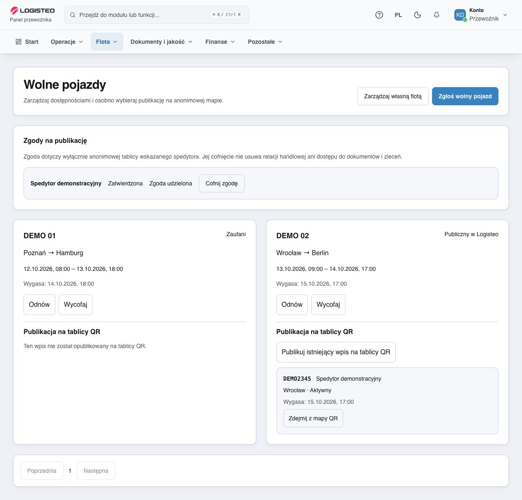Toggle dark mode moon icon
The height and width of the screenshot is (500, 522).
pos(418,15)
